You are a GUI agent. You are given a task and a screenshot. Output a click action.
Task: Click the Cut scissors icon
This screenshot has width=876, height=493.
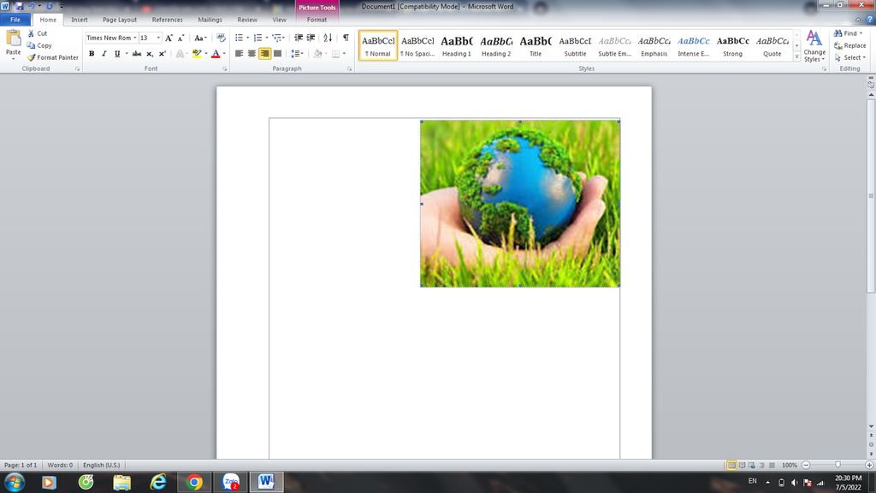(32, 33)
